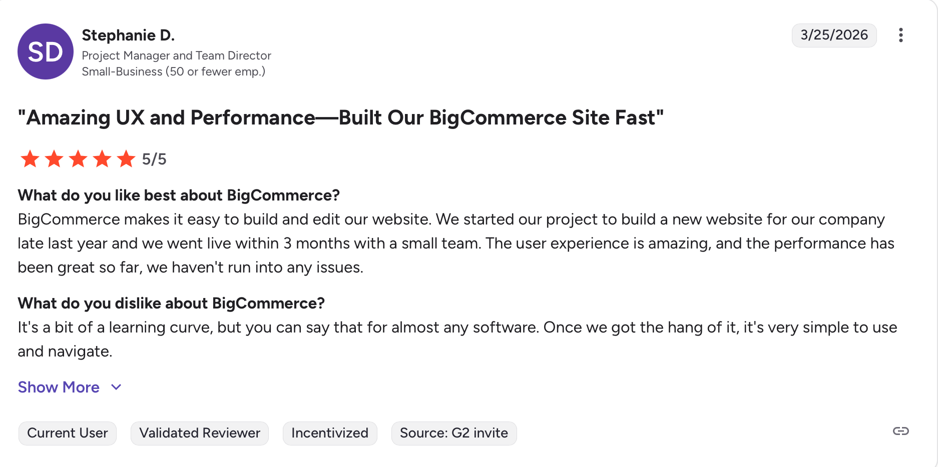Open the review title about Amazing UX
Screen dimensions: 938x467
(x=340, y=118)
